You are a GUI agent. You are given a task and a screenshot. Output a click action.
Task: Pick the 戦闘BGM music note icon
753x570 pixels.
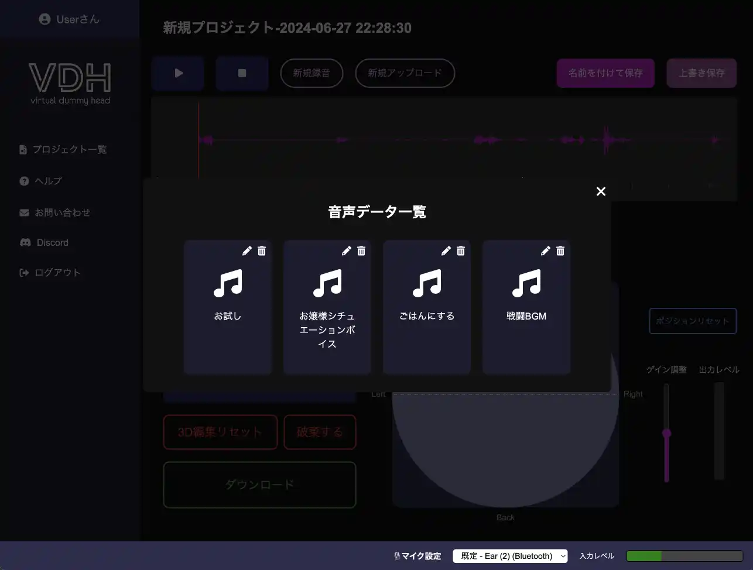click(526, 283)
